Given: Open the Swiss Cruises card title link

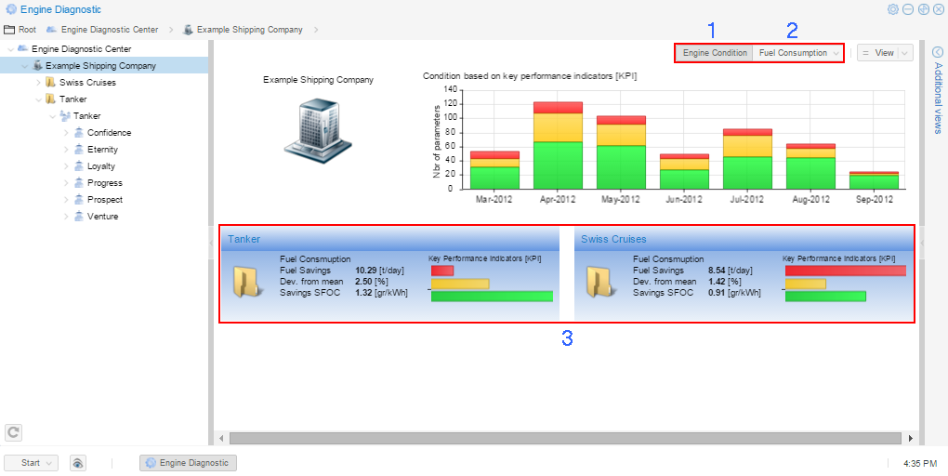Looking at the screenshot, I should pyautogui.click(x=613, y=239).
